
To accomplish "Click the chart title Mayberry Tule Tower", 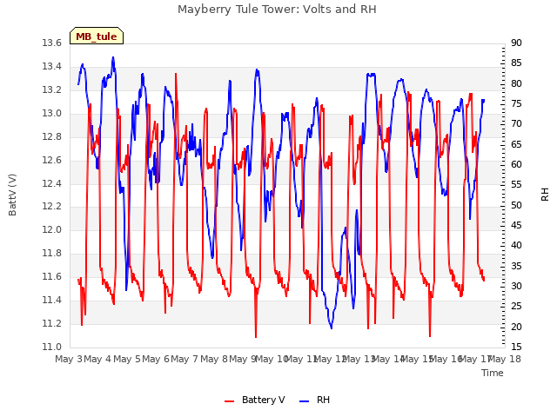I will pos(277,10).
